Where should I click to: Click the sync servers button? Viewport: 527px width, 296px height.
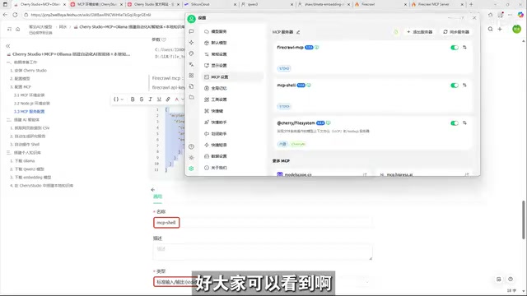[x=456, y=32]
